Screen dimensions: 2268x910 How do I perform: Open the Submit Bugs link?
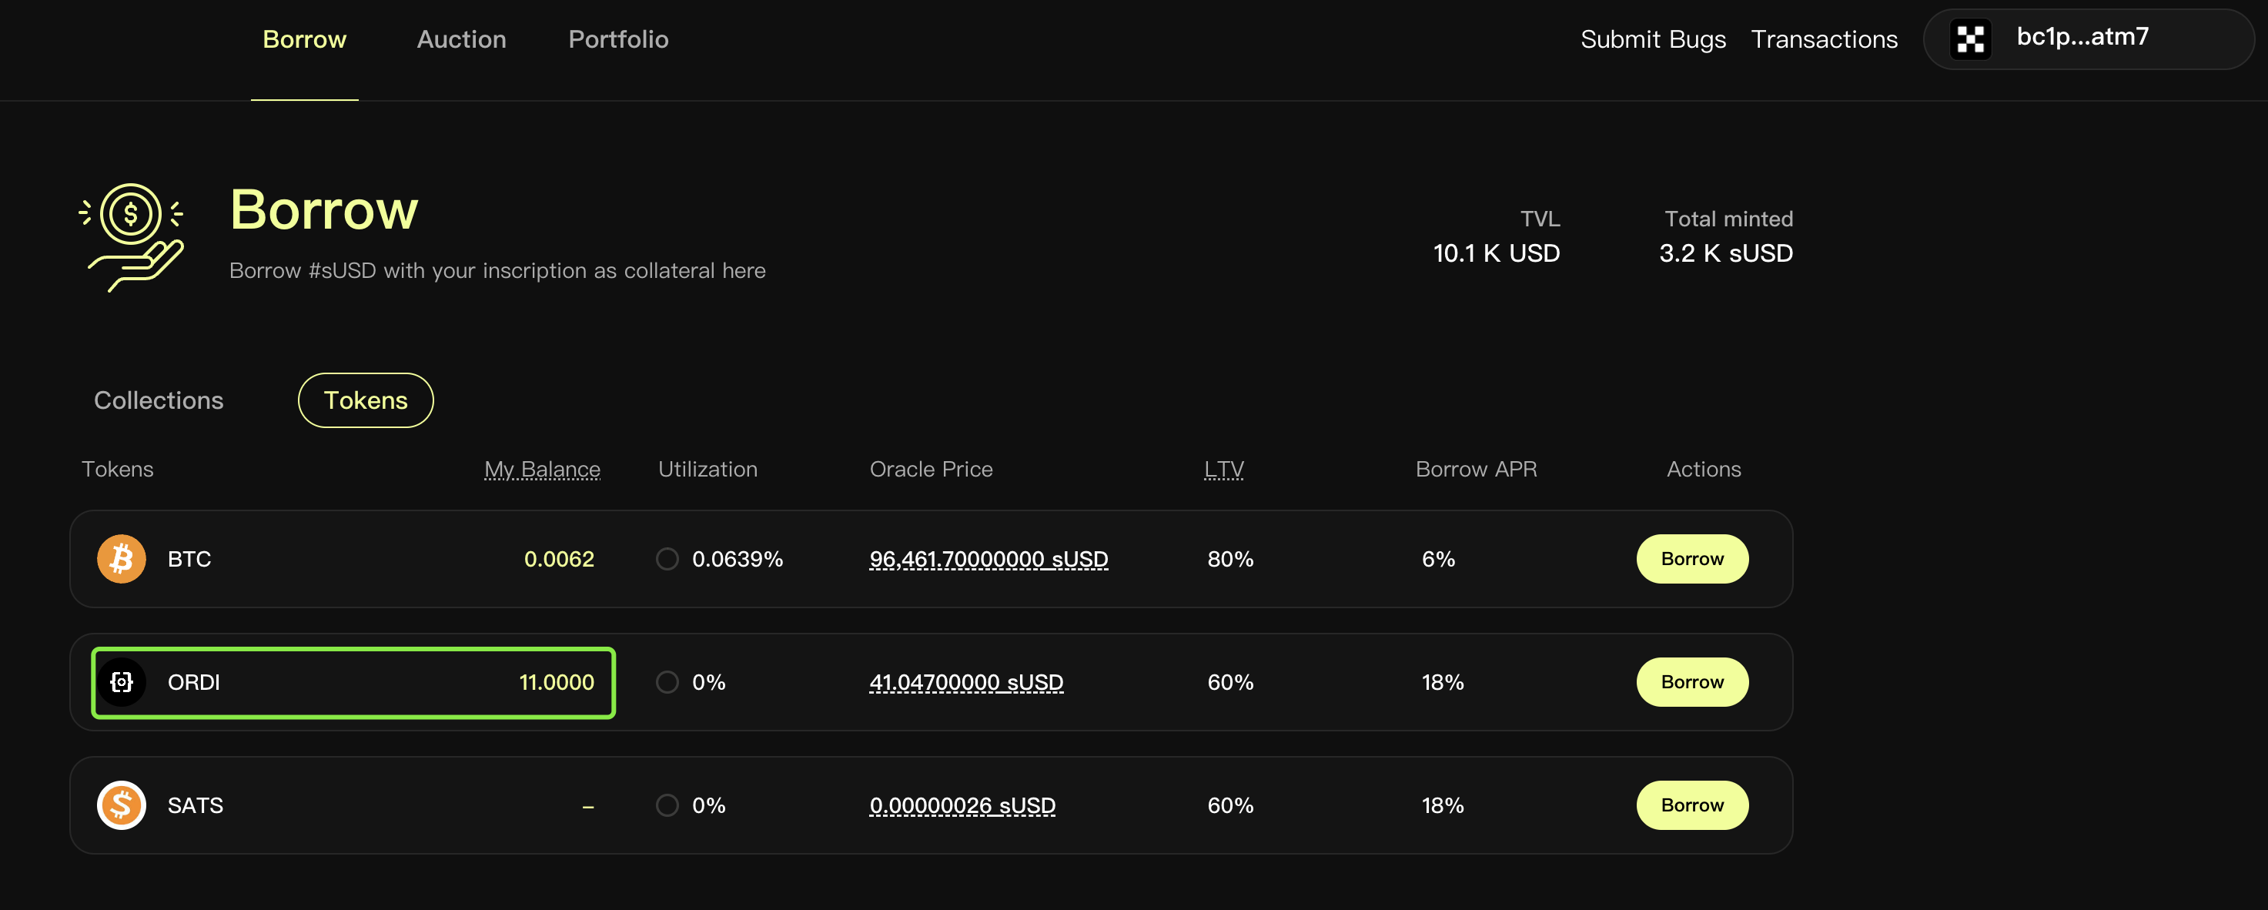(1653, 39)
